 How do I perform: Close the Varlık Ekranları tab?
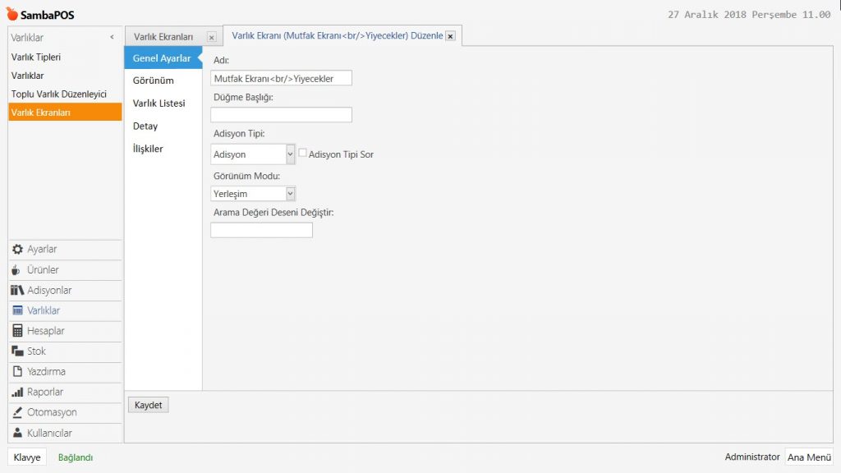(x=211, y=37)
